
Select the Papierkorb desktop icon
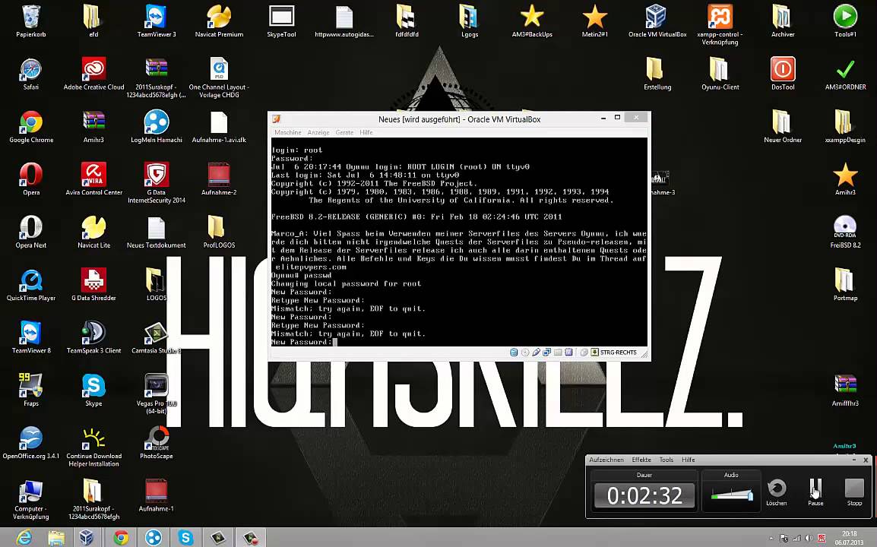30,21
